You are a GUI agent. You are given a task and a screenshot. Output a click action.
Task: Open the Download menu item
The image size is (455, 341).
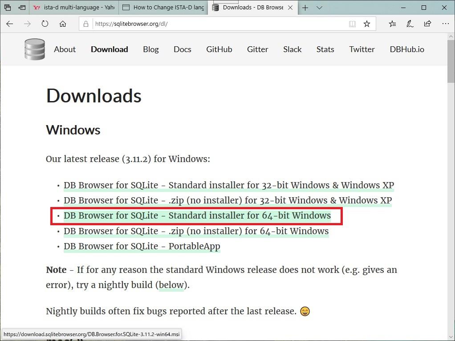pyautogui.click(x=110, y=49)
